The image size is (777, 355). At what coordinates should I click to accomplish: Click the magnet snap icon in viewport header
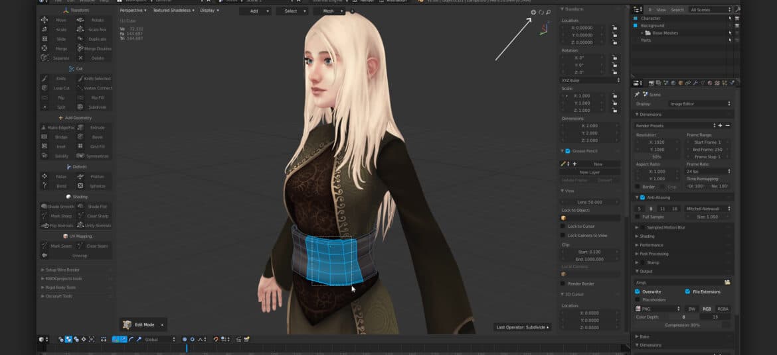click(x=216, y=339)
